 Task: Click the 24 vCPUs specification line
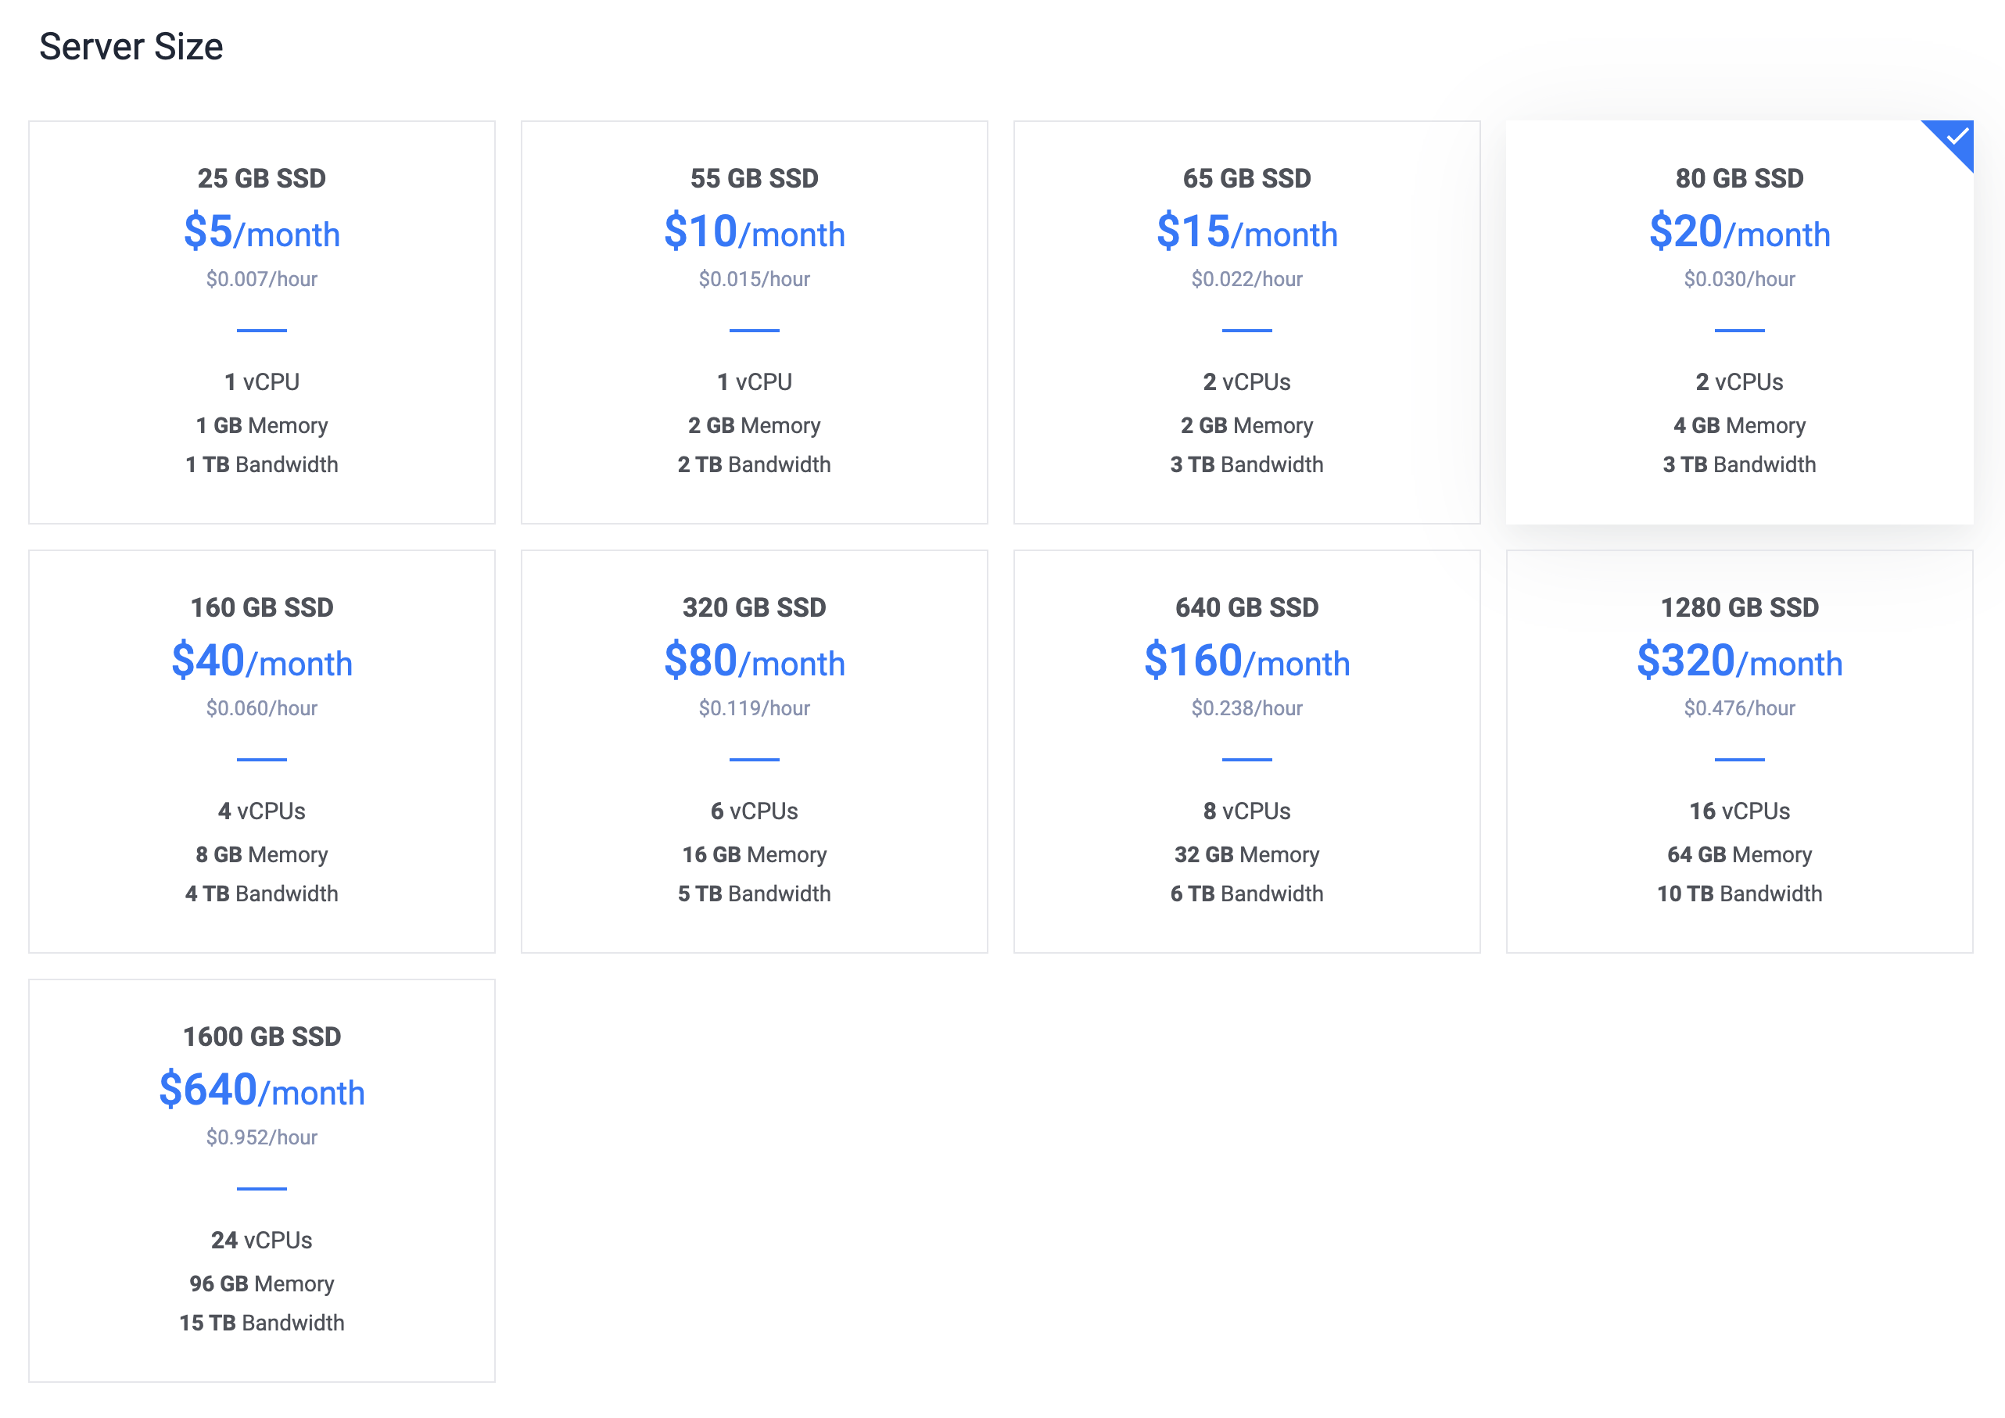point(261,1240)
